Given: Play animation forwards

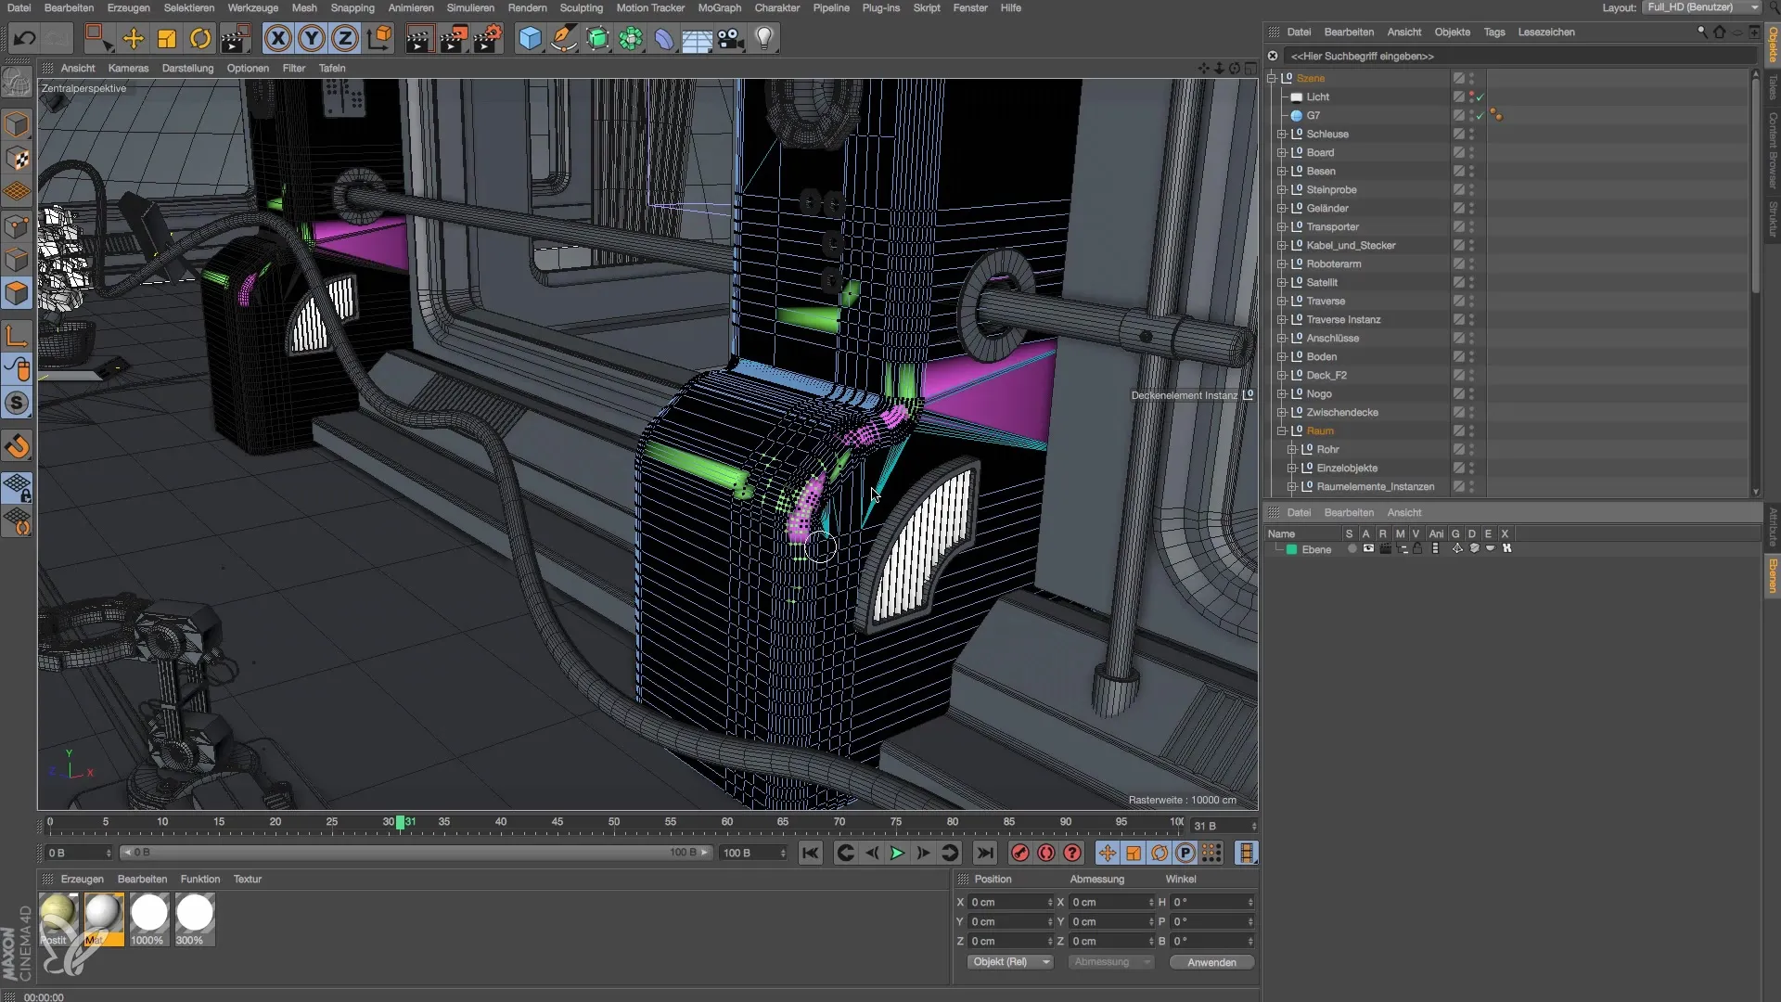Looking at the screenshot, I should pyautogui.click(x=897, y=853).
